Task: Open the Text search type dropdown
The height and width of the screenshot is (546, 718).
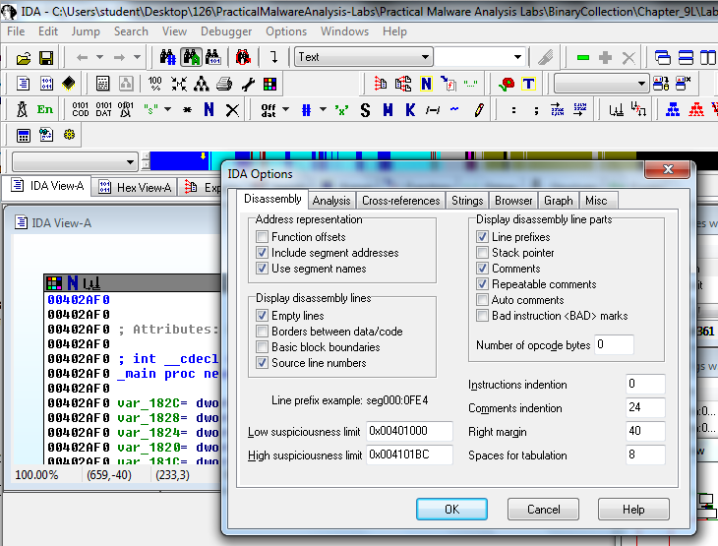Action: [x=425, y=57]
